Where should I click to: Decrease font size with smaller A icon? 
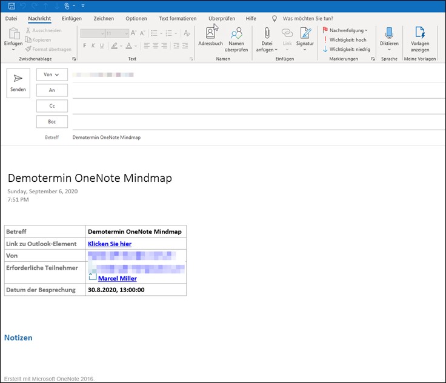pyautogui.click(x=142, y=33)
